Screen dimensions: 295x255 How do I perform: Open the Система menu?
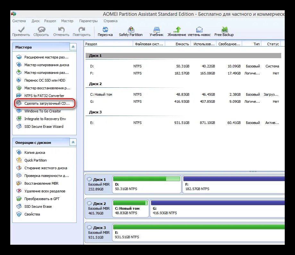(19, 21)
